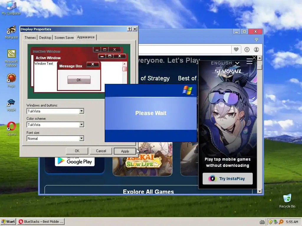Launch Opera from desktop icon
Viewport: 302px width, 226px height.
(11, 129)
